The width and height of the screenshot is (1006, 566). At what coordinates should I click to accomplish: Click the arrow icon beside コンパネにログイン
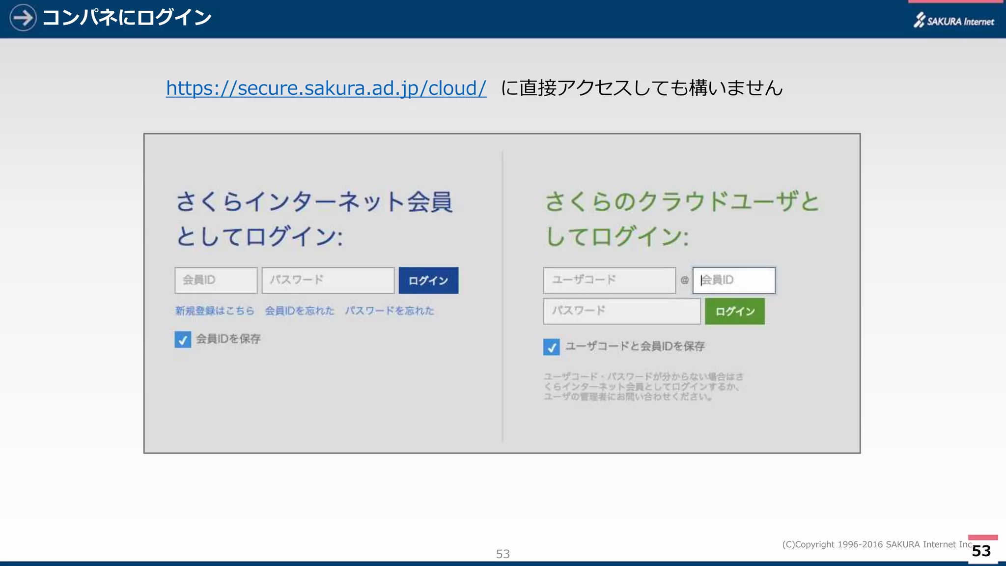click(x=23, y=18)
